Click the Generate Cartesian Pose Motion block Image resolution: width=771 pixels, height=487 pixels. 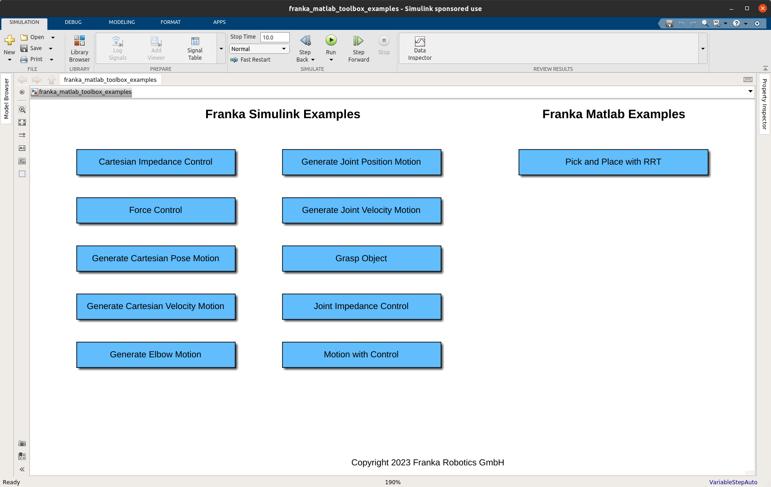point(156,258)
